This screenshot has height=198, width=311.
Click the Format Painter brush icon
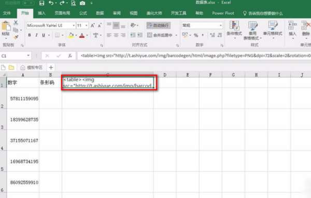[x=16, y=37]
